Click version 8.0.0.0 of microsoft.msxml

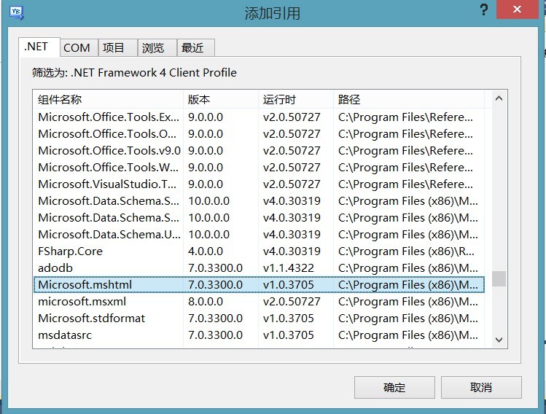(x=206, y=302)
